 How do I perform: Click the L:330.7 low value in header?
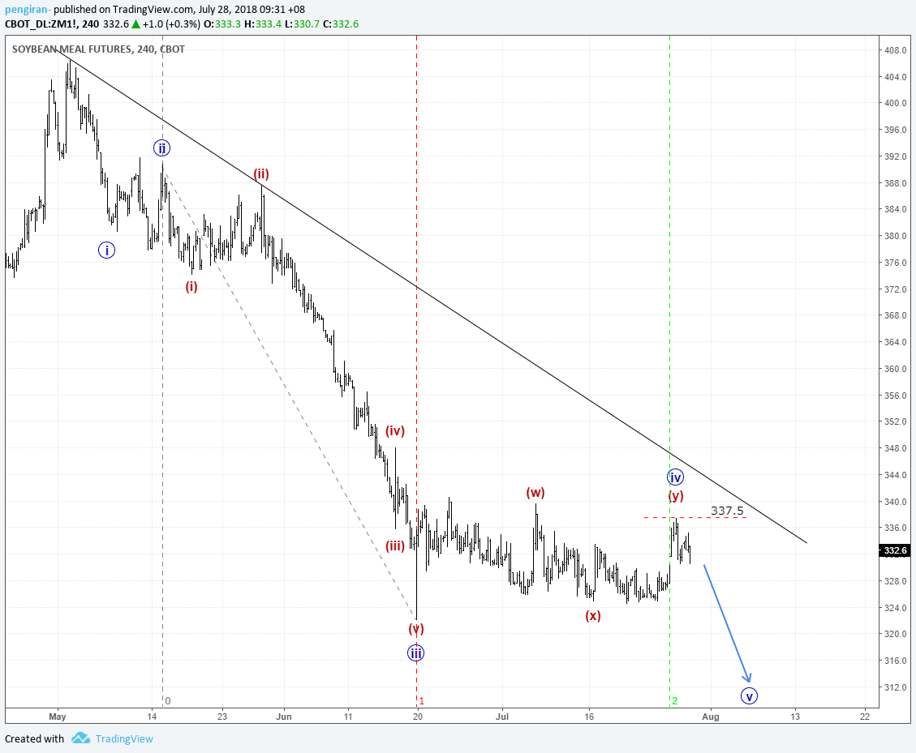(302, 24)
